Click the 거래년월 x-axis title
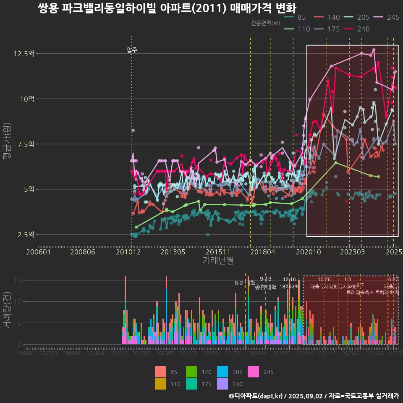The image size is (403, 403). coord(218,260)
